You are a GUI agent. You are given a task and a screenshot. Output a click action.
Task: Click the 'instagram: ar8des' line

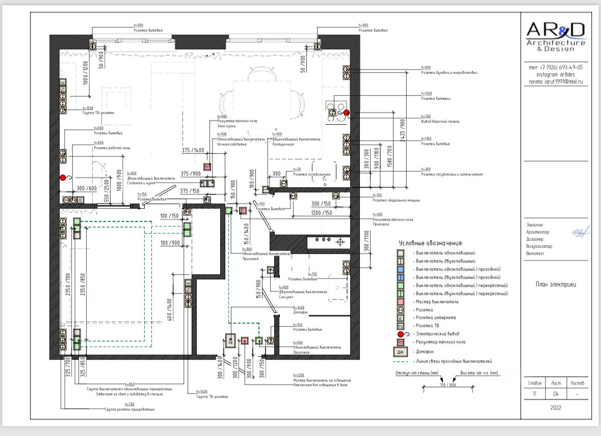click(x=556, y=75)
